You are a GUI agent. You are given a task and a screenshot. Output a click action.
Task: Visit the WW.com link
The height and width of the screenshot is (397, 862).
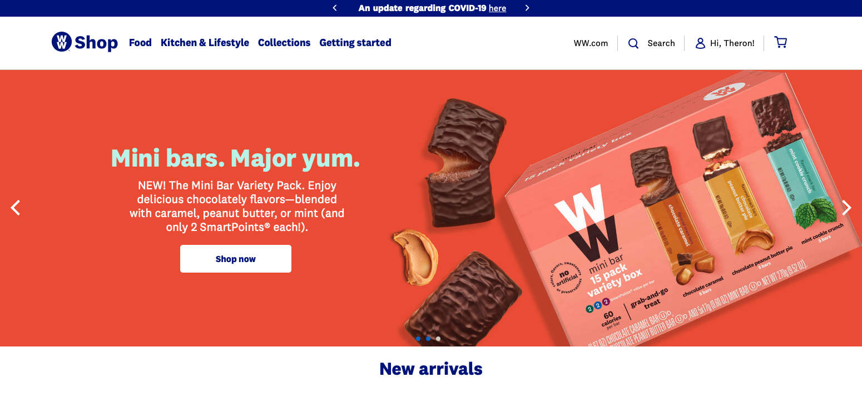pyautogui.click(x=591, y=43)
